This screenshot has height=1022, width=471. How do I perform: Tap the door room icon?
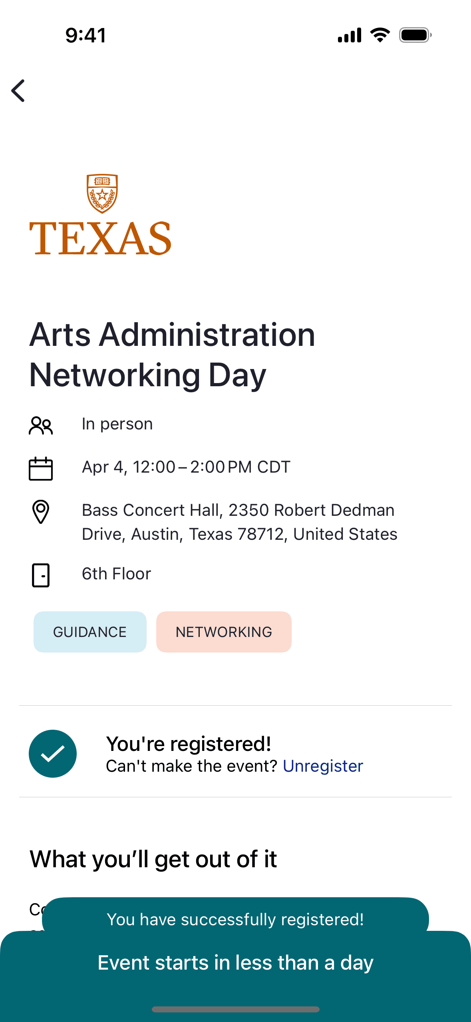click(41, 575)
